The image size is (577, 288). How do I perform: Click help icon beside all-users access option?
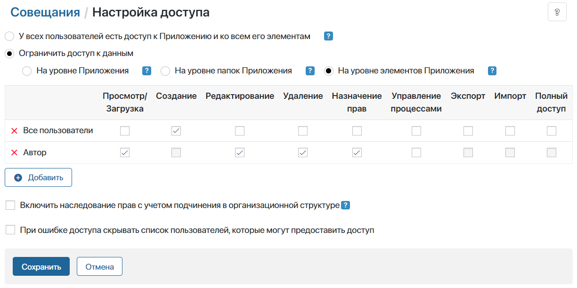click(329, 36)
